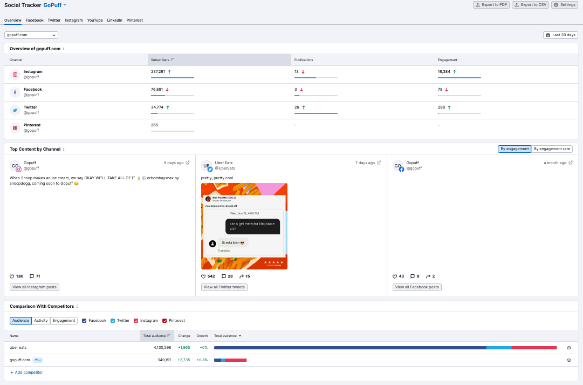Click the share icon showing 2 shares
Screen dimensions: 583x385
click(x=428, y=276)
